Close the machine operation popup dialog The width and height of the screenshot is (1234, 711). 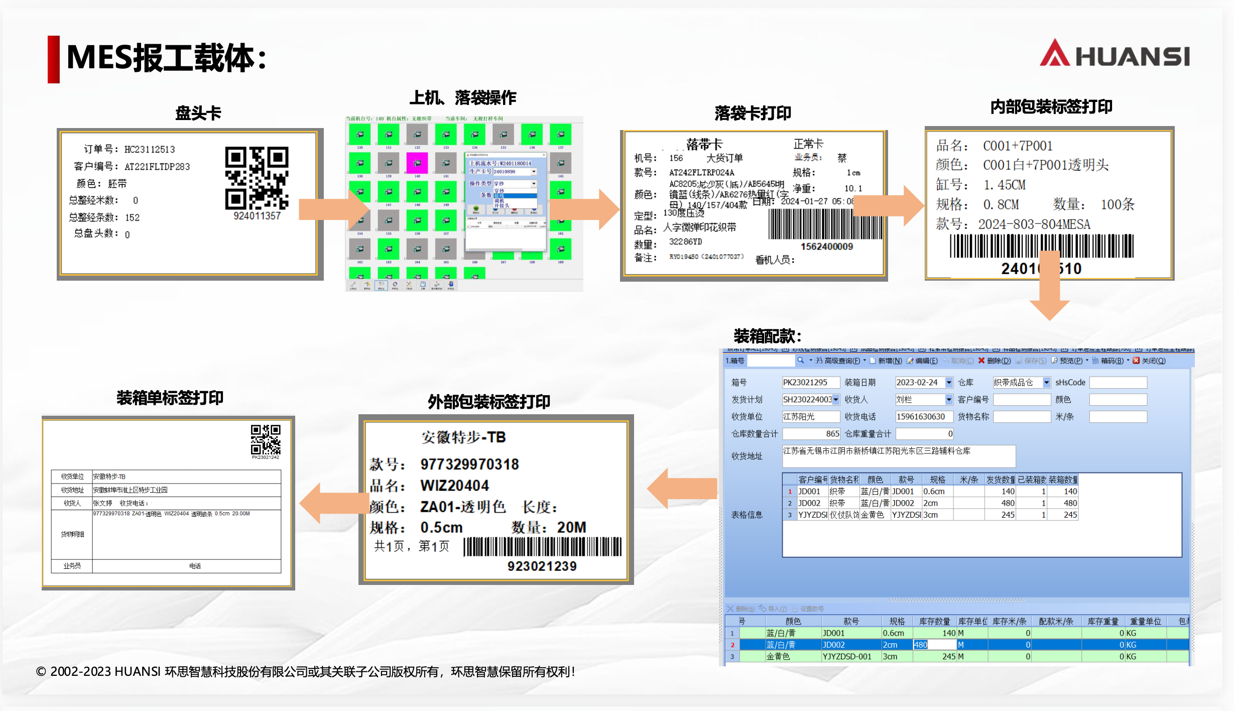(544, 155)
